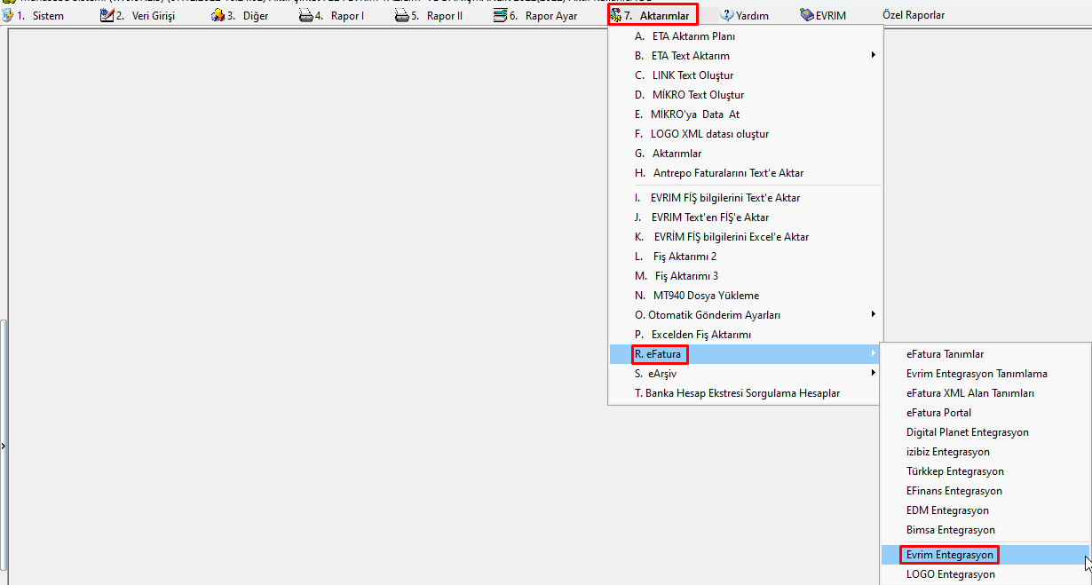Choose EDM Entegrasyon
This screenshot has height=585, width=1092.
pos(985,510)
